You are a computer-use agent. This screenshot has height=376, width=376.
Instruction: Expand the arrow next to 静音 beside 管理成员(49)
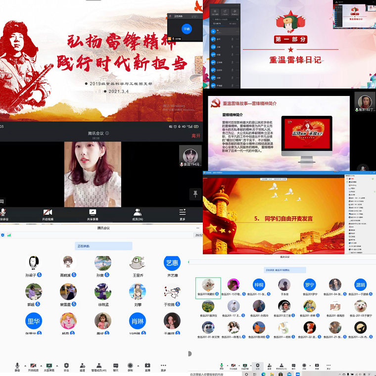coord(23,365)
